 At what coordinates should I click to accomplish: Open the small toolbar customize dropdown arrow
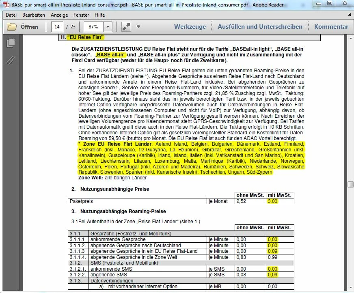click(x=138, y=27)
